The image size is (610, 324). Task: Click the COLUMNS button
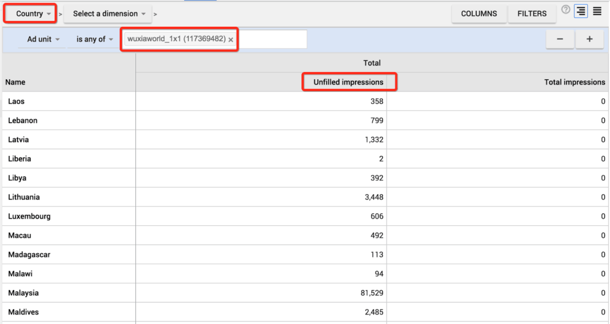(x=479, y=14)
